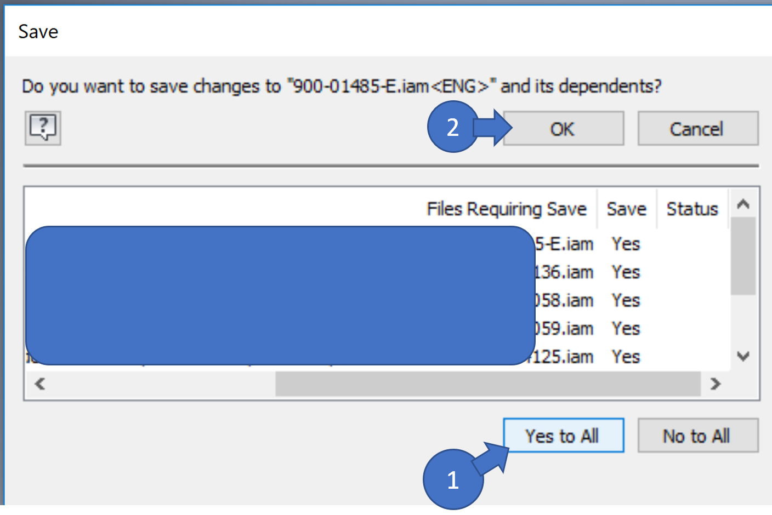Screen dimensions: 772x515
Task: Choose No to All
Action: (697, 436)
